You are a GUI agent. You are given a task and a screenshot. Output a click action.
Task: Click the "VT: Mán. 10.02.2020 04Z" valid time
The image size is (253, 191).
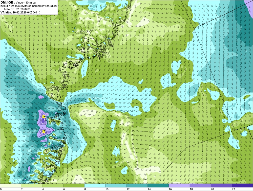pyautogui.click(x=16, y=12)
